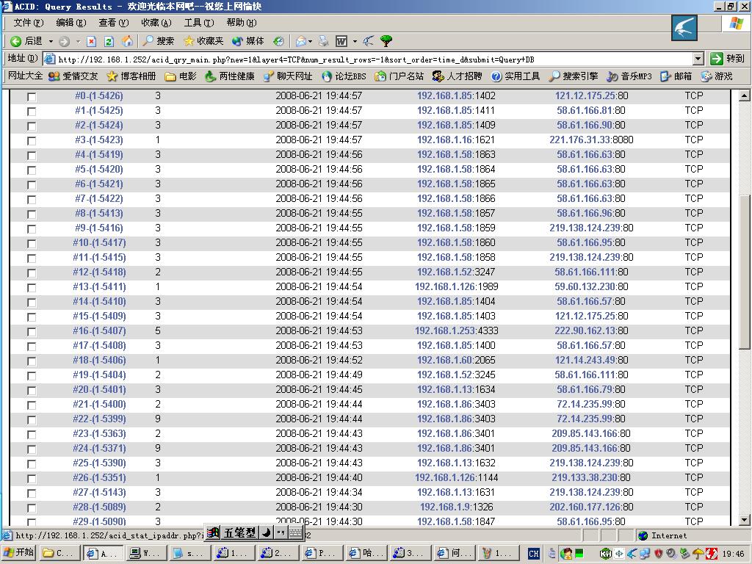Print the page with the printer icon
Viewport: 752px width, 564px height.
pyautogui.click(x=324, y=42)
